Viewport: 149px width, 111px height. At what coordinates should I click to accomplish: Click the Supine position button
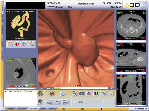pos(50,6)
